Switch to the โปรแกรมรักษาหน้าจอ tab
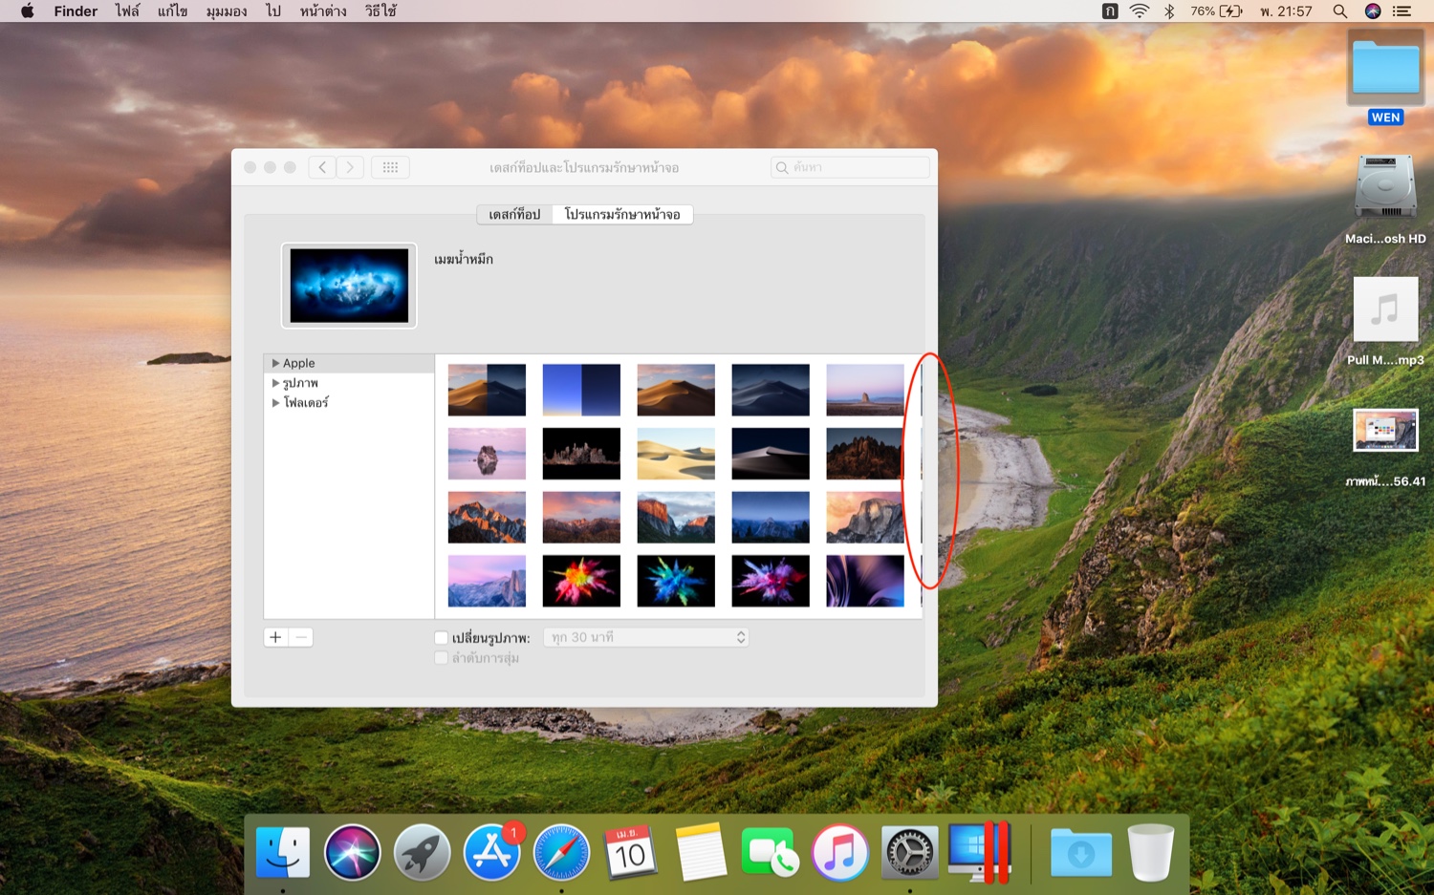 pyautogui.click(x=622, y=214)
